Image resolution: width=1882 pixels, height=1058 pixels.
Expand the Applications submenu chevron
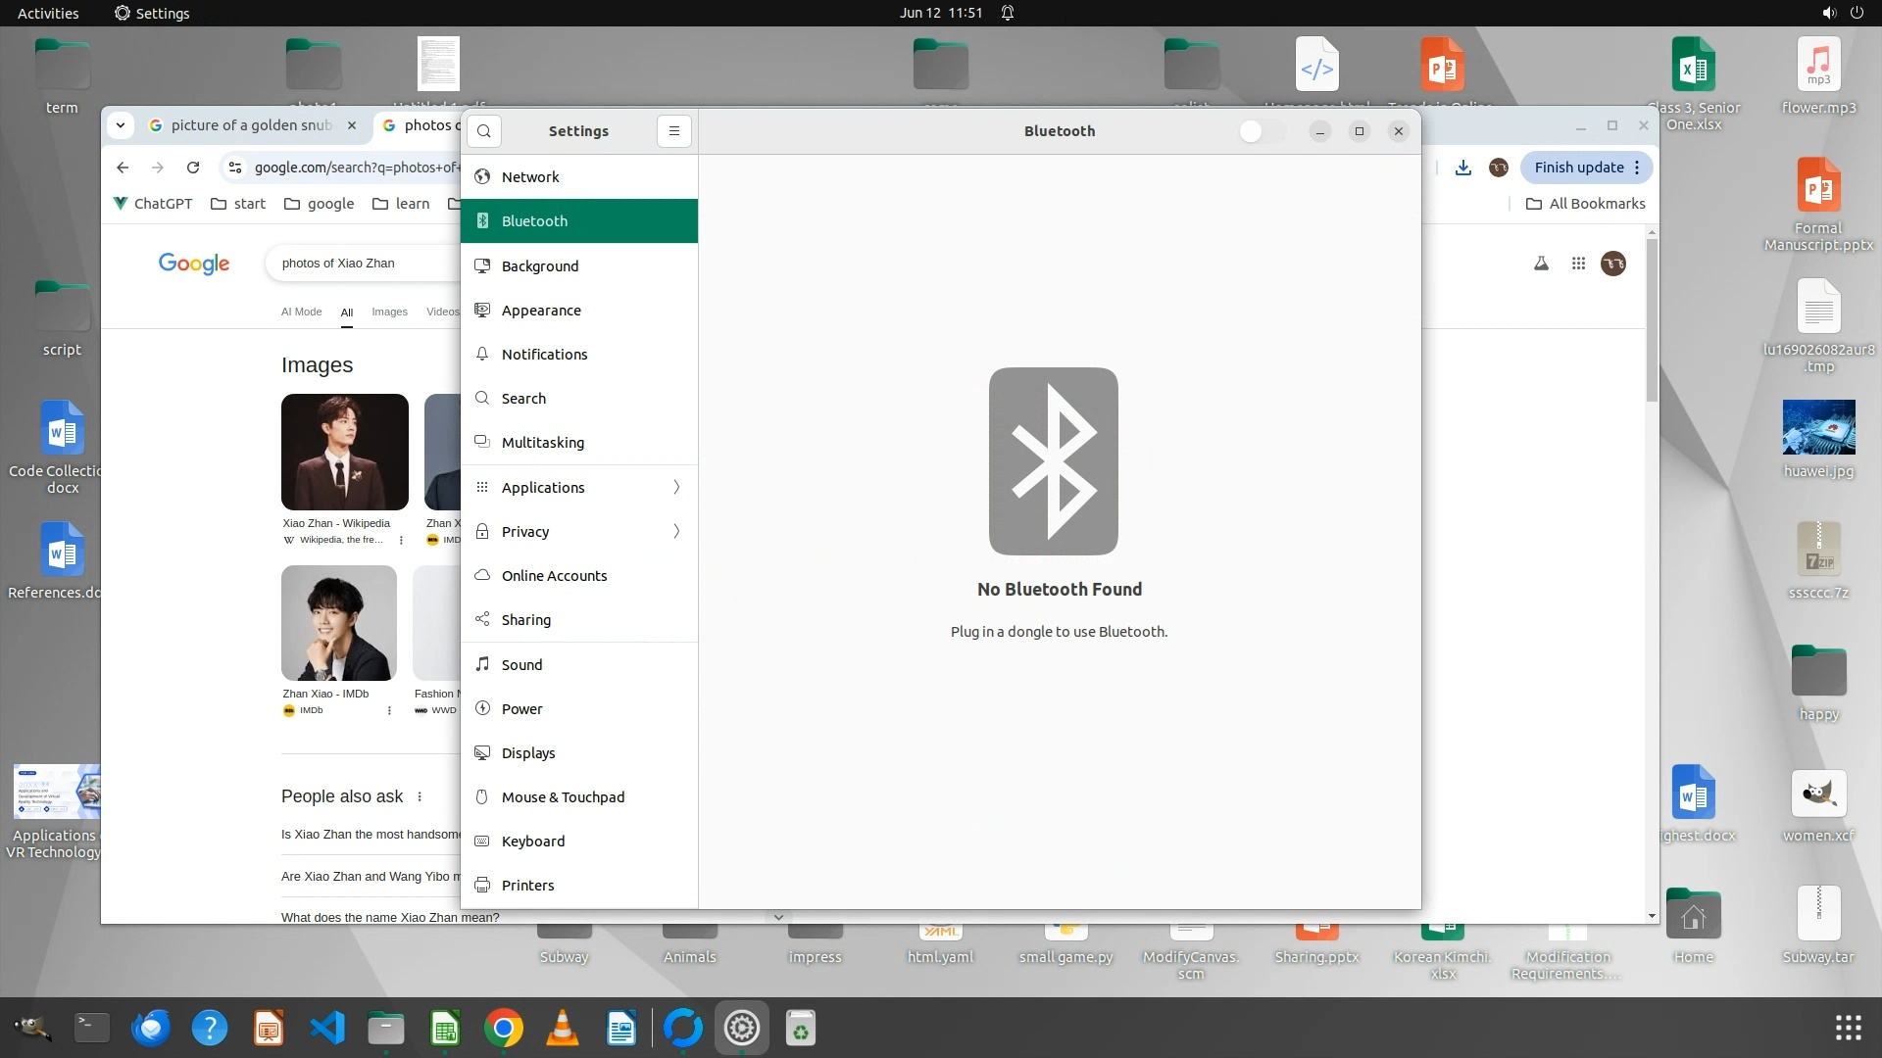[x=676, y=488]
